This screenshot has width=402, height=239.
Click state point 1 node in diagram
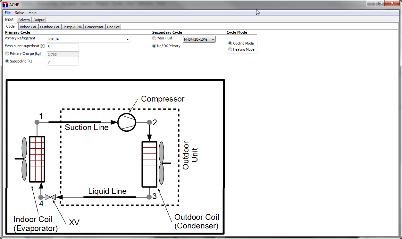[37, 122]
